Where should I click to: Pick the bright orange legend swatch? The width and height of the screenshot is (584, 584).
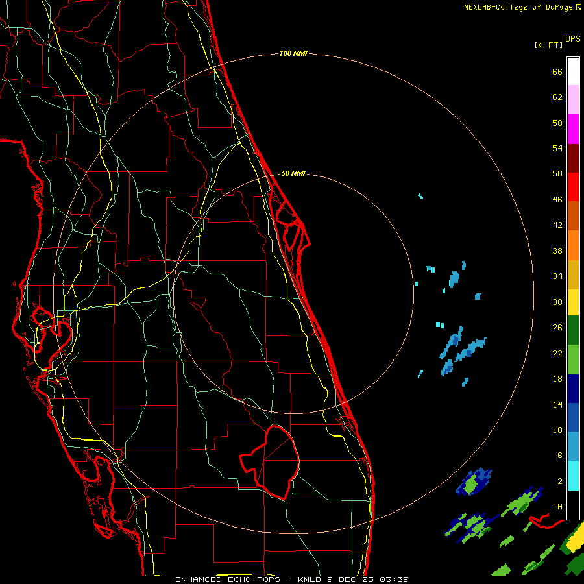pos(573,245)
